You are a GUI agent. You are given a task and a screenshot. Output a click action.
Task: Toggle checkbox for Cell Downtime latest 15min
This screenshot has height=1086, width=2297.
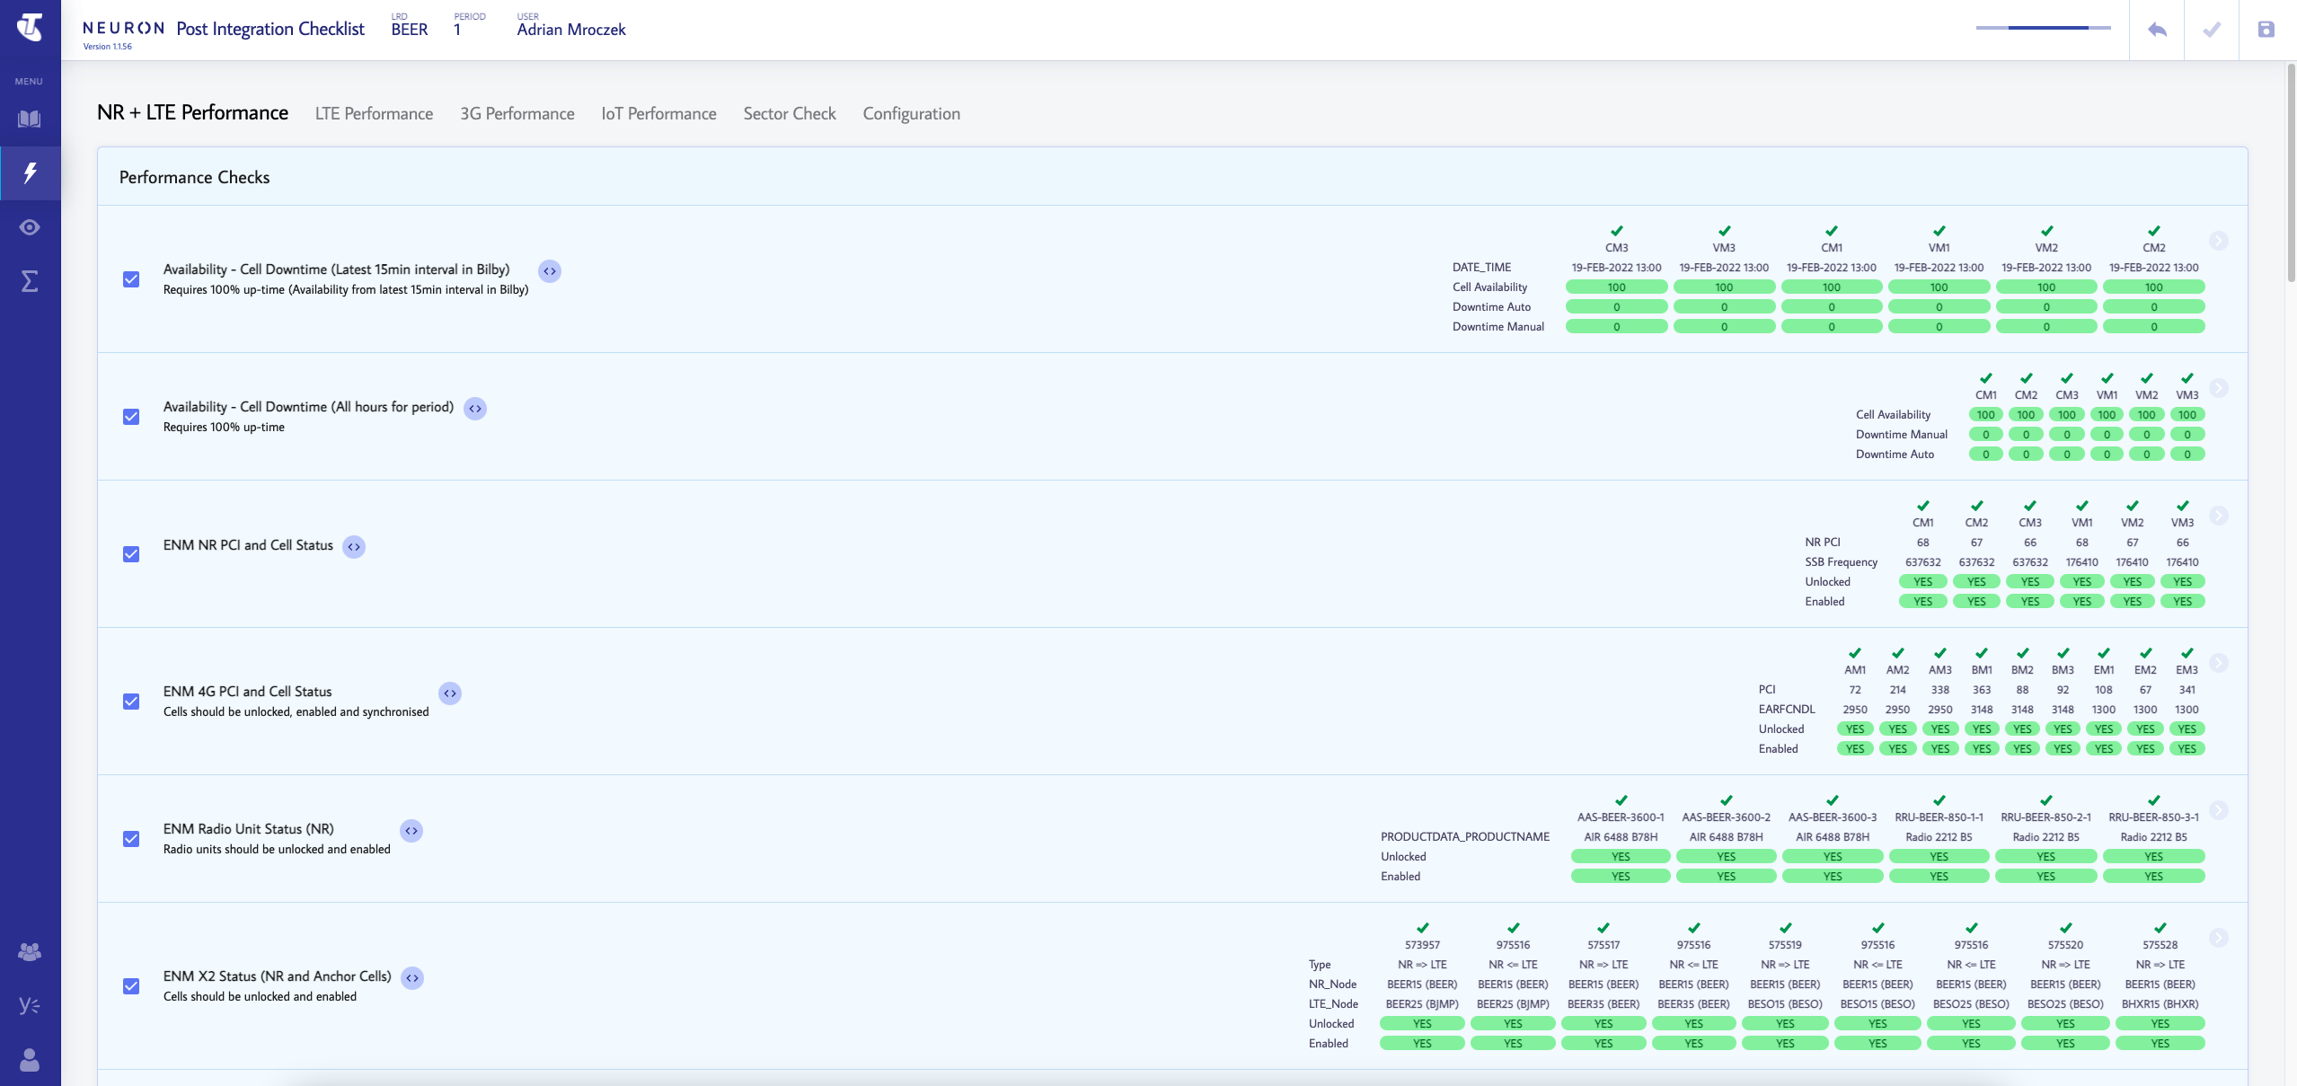tap(131, 279)
